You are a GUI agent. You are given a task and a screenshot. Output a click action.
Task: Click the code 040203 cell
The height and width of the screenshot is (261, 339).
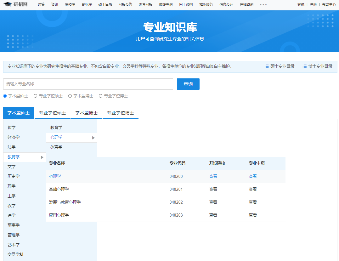[x=176, y=215]
